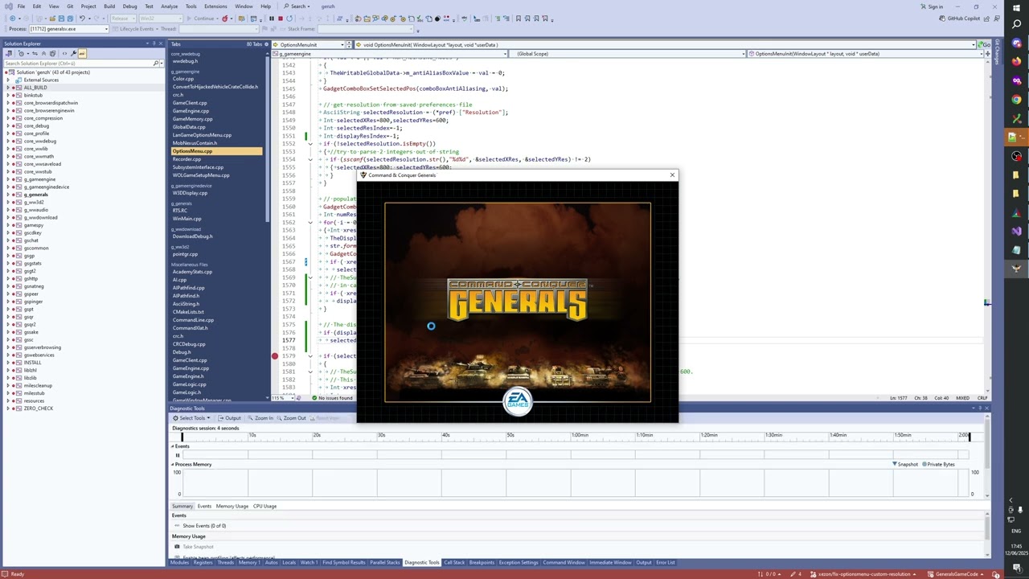This screenshot has width=1029, height=579.
Task: Click Solution Explorer search magnifier icon
Action: tap(157, 63)
